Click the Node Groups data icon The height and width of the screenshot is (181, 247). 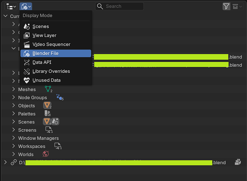pos(60,97)
